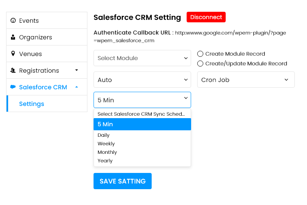Select the Salesforce CRM menu item
Viewport: 307px width, 205px height.
47,87
